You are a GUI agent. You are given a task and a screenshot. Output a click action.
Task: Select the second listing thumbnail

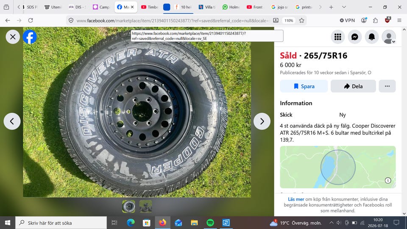(x=145, y=207)
